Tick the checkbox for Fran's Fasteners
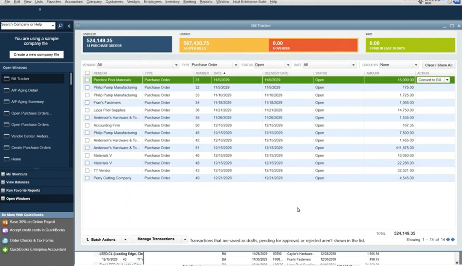The height and width of the screenshot is (266, 462). tap(87, 103)
